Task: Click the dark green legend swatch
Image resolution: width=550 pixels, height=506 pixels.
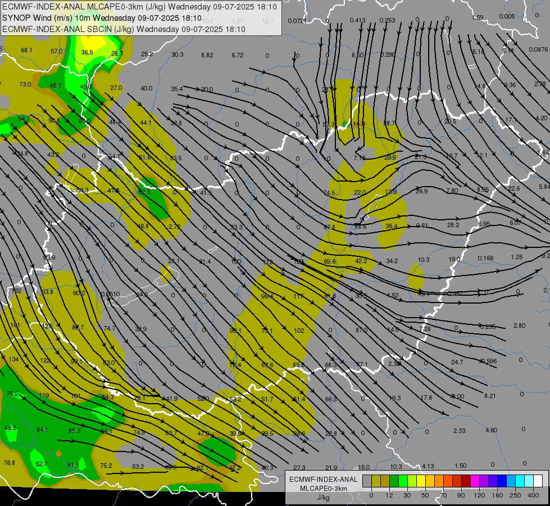Action: [394, 481]
